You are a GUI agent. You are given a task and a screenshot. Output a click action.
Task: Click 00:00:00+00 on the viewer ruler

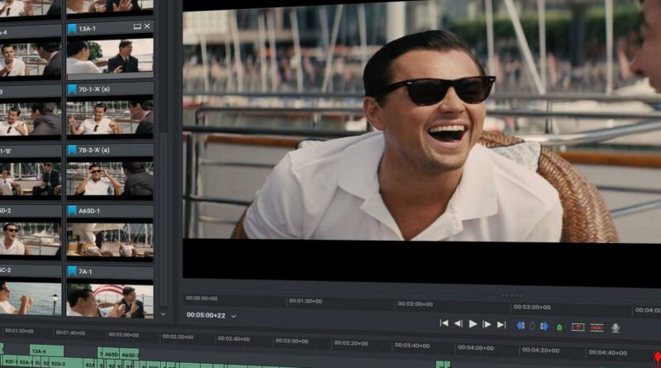point(202,299)
